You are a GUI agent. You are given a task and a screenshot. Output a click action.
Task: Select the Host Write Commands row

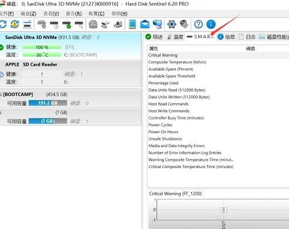(x=218, y=111)
